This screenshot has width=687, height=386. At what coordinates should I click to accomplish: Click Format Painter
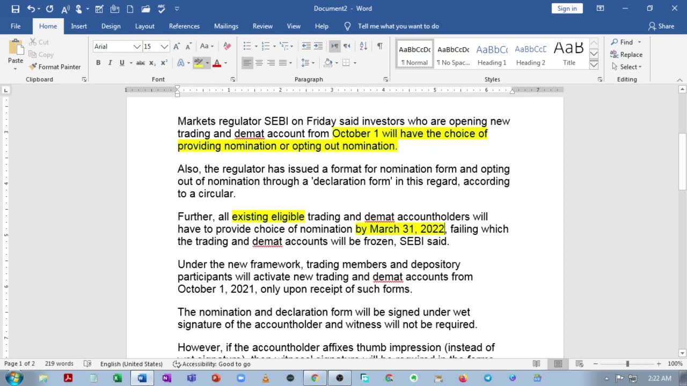54,67
